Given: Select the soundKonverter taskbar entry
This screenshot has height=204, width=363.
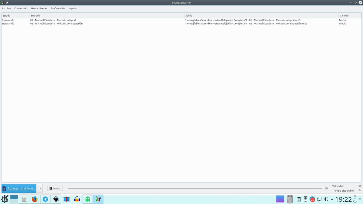Looking at the screenshot, I should point(98,199).
